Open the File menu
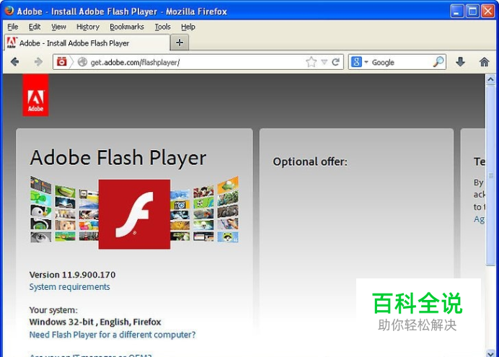499x357 pixels. 13,27
